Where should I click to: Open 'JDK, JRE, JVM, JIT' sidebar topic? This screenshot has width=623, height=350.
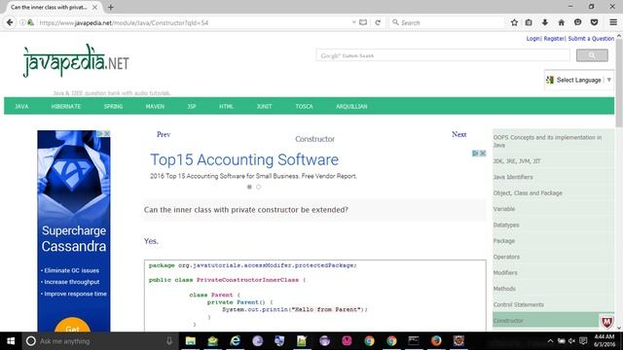point(517,161)
